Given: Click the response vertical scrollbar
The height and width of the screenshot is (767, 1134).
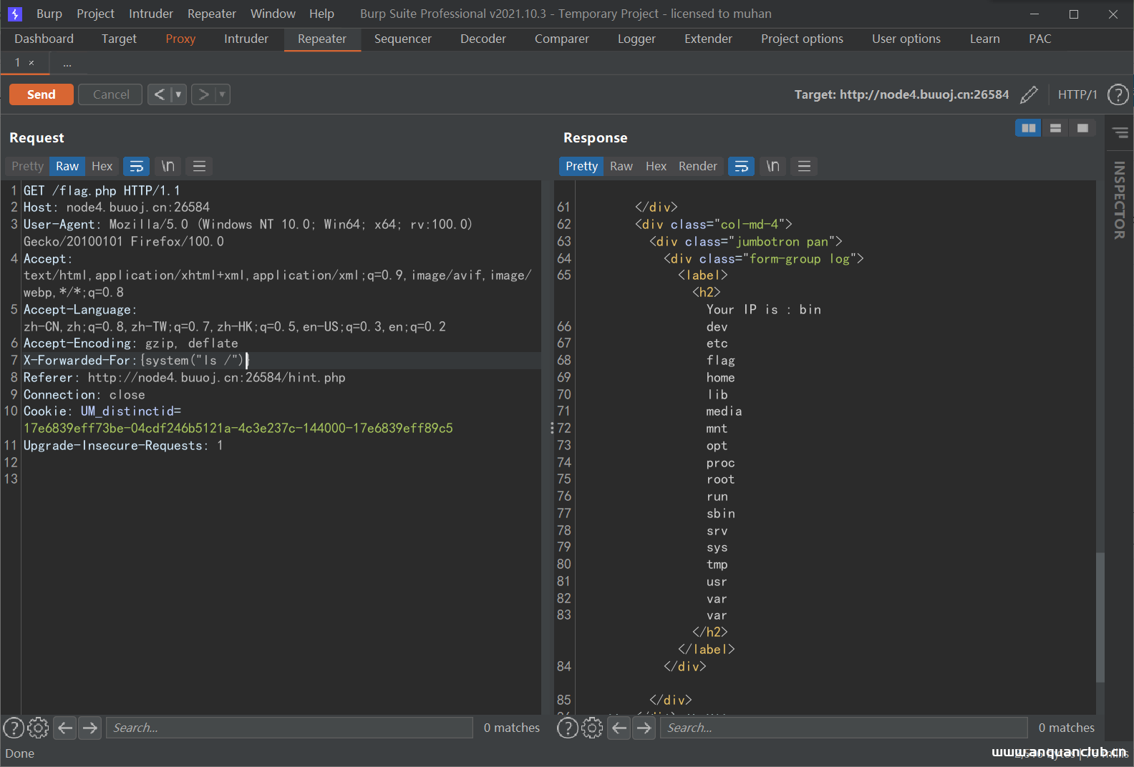Looking at the screenshot, I should [1100, 617].
